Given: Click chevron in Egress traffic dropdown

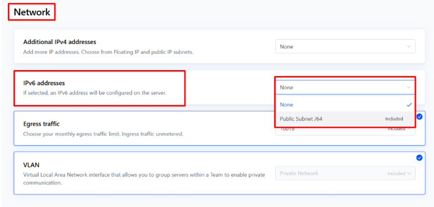Looking at the screenshot, I should coord(409,129).
